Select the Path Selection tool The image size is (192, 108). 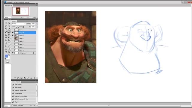pyautogui.click(x=6, y=46)
